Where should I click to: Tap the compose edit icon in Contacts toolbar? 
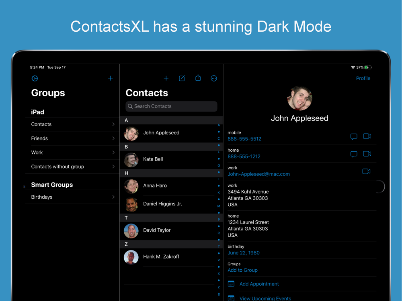(x=182, y=78)
